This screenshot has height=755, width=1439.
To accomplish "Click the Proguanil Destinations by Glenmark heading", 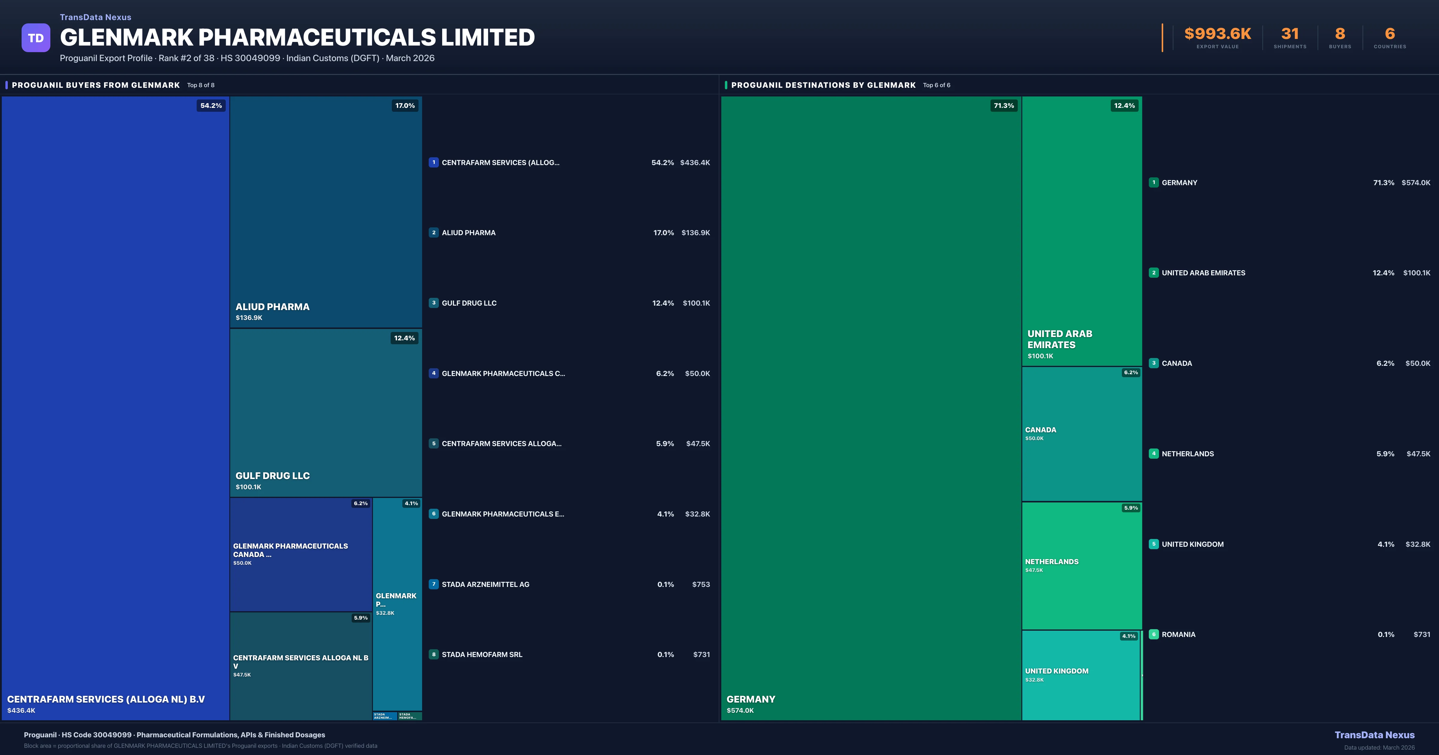I will [823, 85].
